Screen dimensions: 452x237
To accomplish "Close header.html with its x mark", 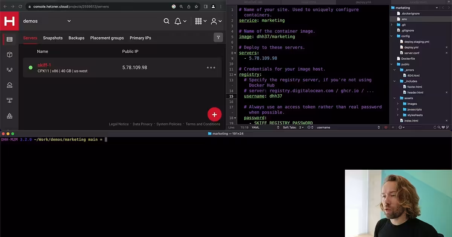I will point(447,93).
